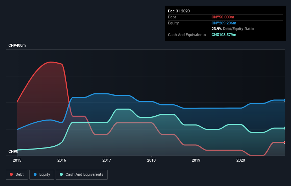Image resolution: width=291 pixels, height=186 pixels.
Task: Click the CN¥209.206m equity value
Action: point(224,23)
